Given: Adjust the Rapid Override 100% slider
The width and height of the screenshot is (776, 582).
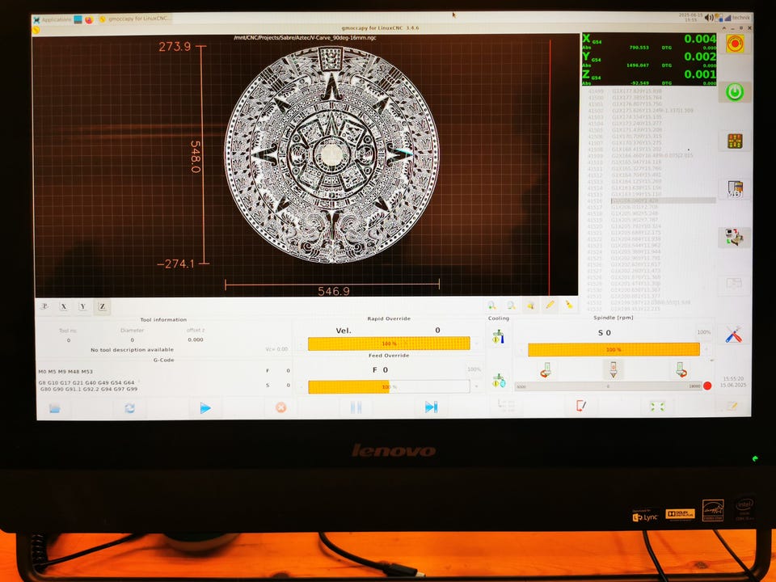Looking at the screenshot, I should [389, 344].
